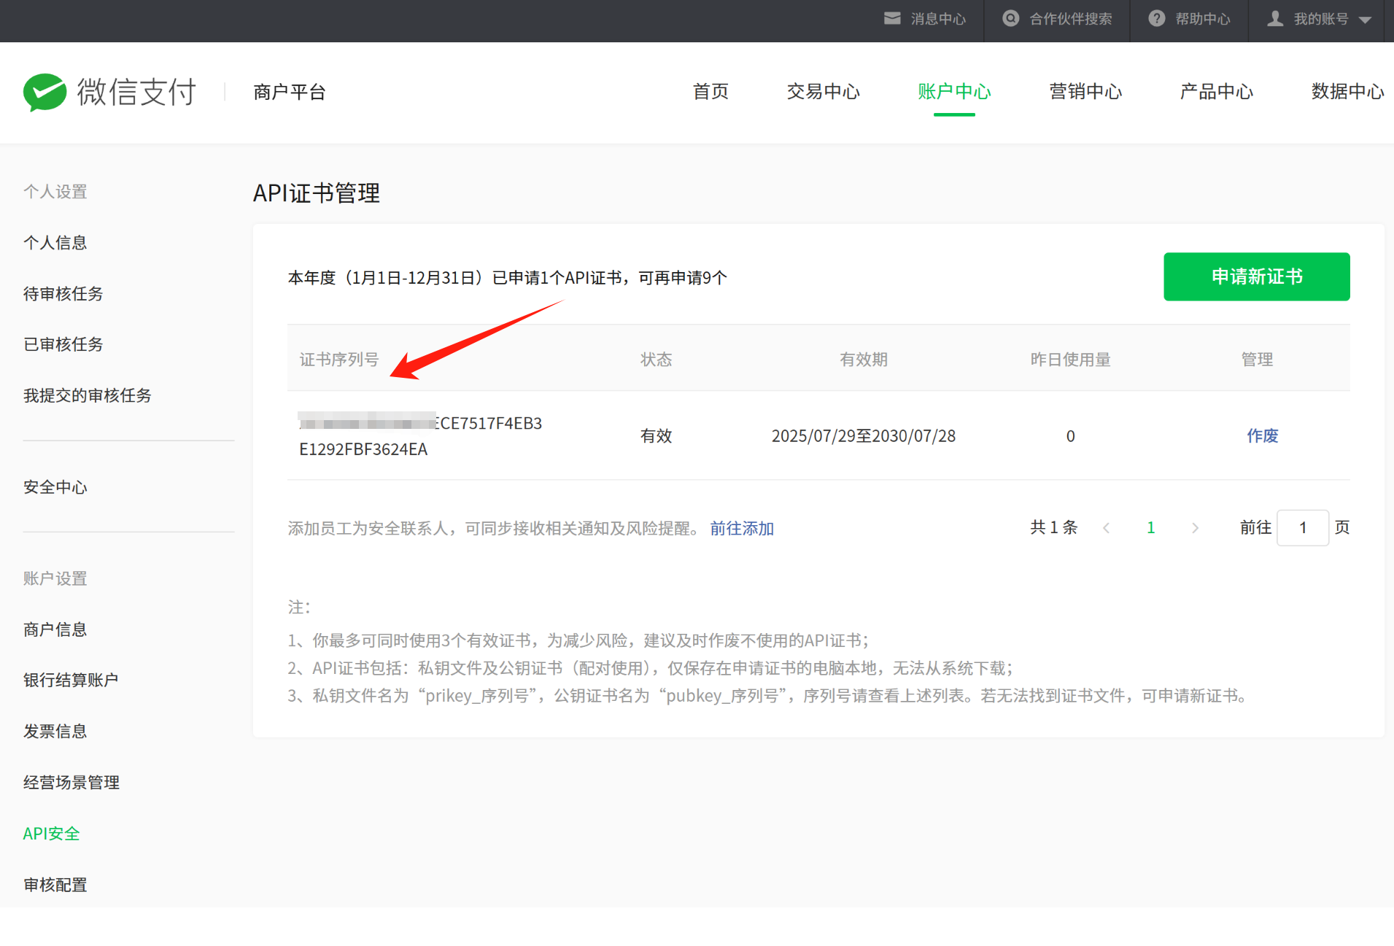Image resolution: width=1394 pixels, height=946 pixels.
Task: Open 我提交的审核任务 in the sidebar
Action: 88,395
